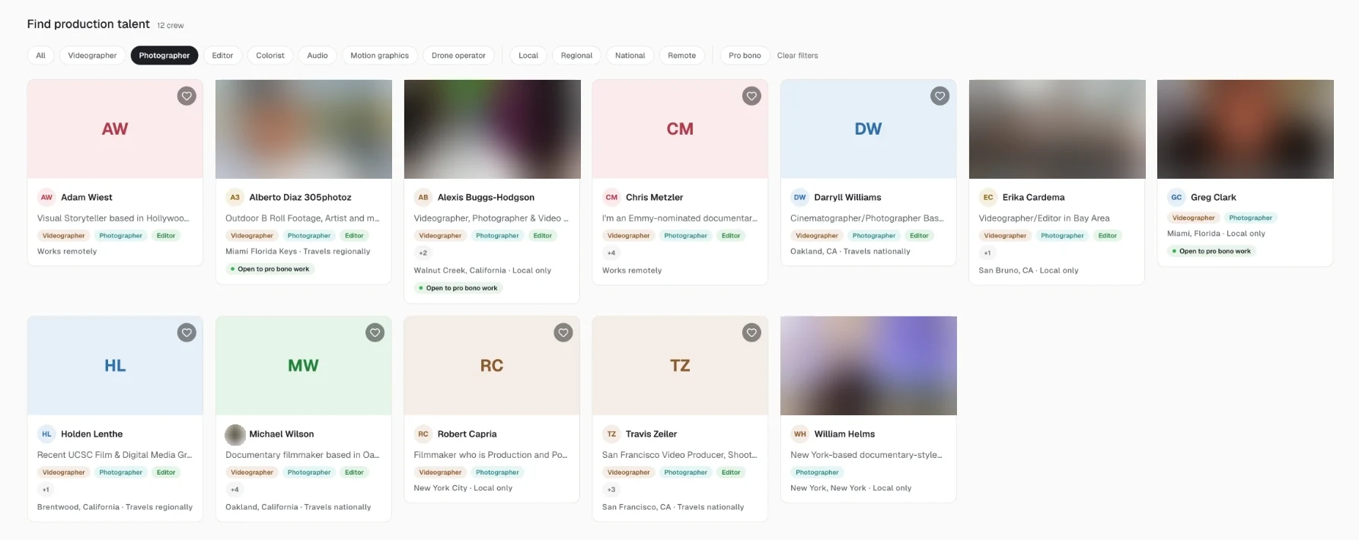Expand +1 more roles on Erika Cardema
Viewport: 1359px width, 540px height.
(x=987, y=253)
